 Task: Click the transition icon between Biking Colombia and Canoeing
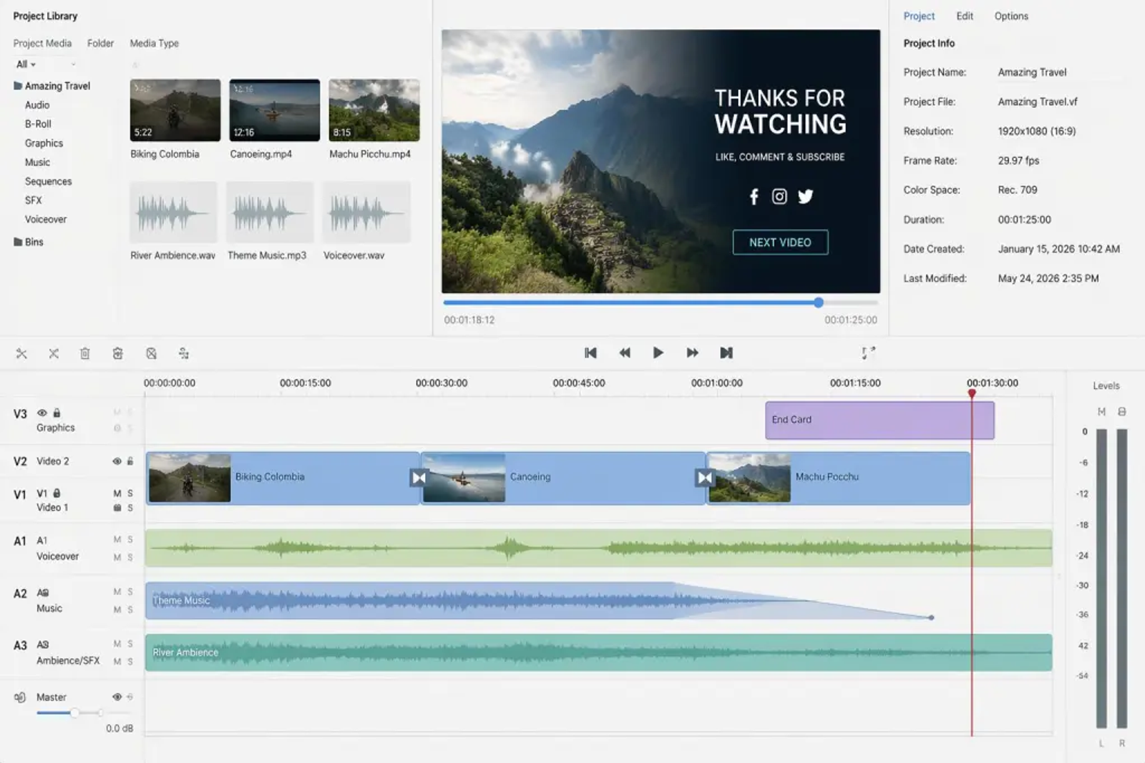[x=419, y=477]
